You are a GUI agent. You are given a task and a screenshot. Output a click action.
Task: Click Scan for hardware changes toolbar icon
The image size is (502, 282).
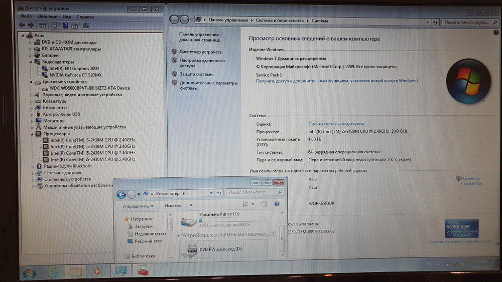tap(86, 26)
